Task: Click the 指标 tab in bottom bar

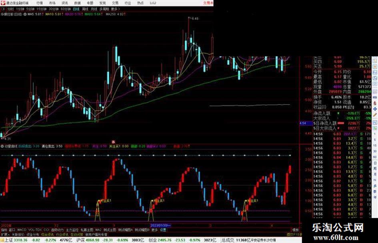Action: pyautogui.click(x=4, y=230)
